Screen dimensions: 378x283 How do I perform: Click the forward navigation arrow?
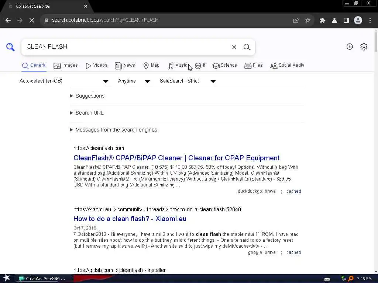pos(20,20)
